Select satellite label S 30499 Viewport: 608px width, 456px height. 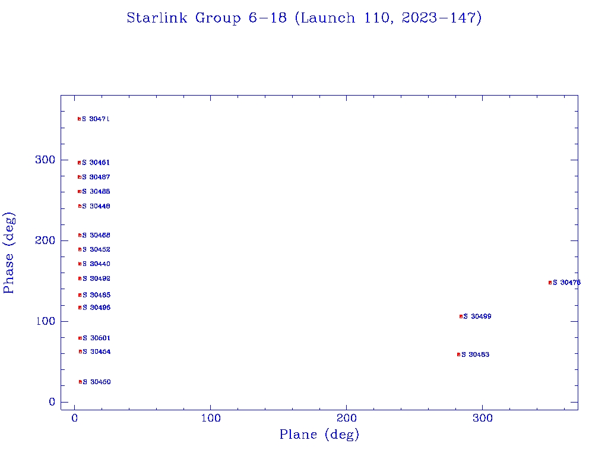[x=477, y=316]
